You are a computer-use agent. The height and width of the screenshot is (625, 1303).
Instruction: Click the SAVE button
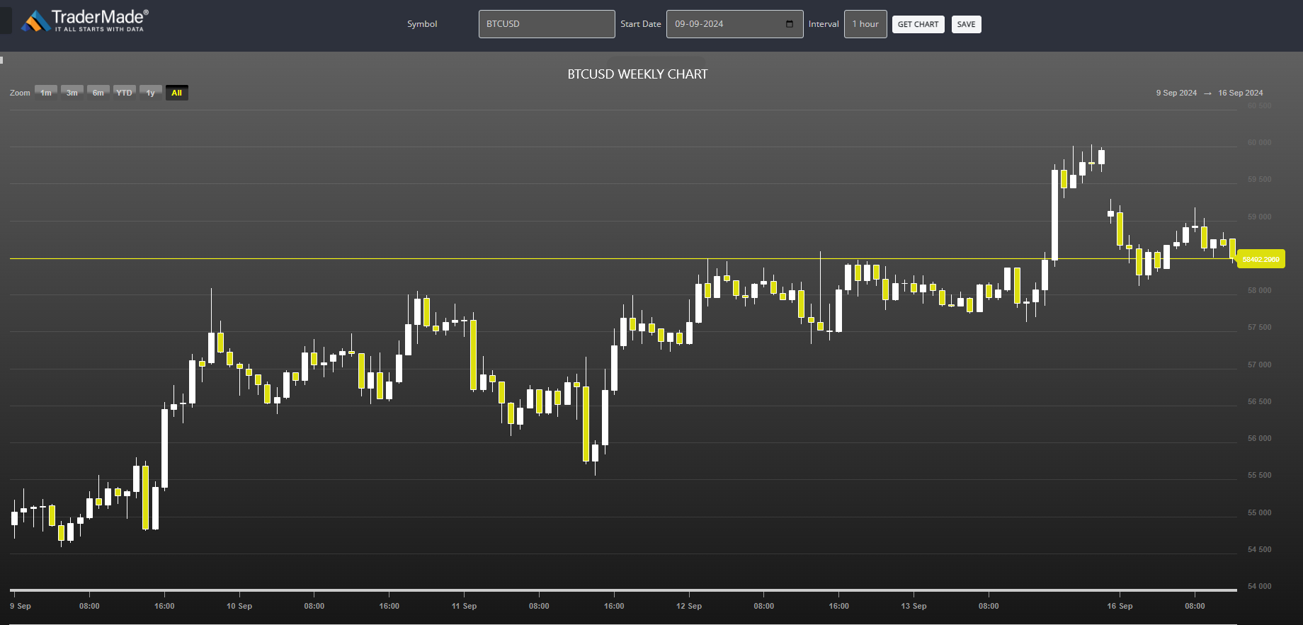[x=966, y=25]
